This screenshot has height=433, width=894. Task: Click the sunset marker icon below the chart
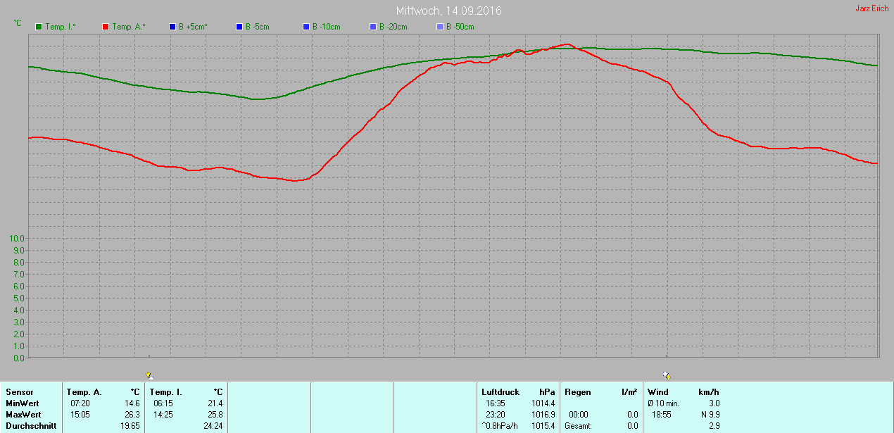tap(666, 375)
